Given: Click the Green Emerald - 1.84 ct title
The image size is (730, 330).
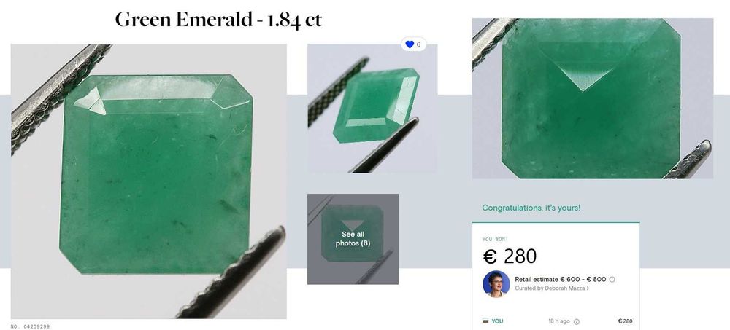Looking at the screenshot, I should [218, 20].
